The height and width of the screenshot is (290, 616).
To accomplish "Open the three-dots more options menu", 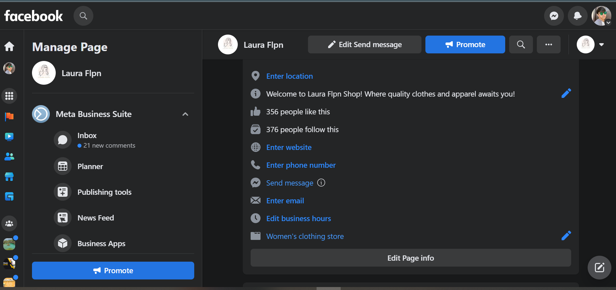I will click(549, 44).
